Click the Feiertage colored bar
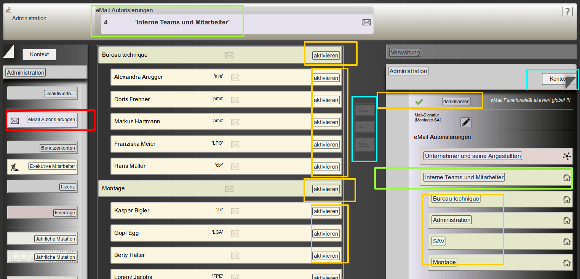The width and height of the screenshot is (580, 279). coord(42,212)
